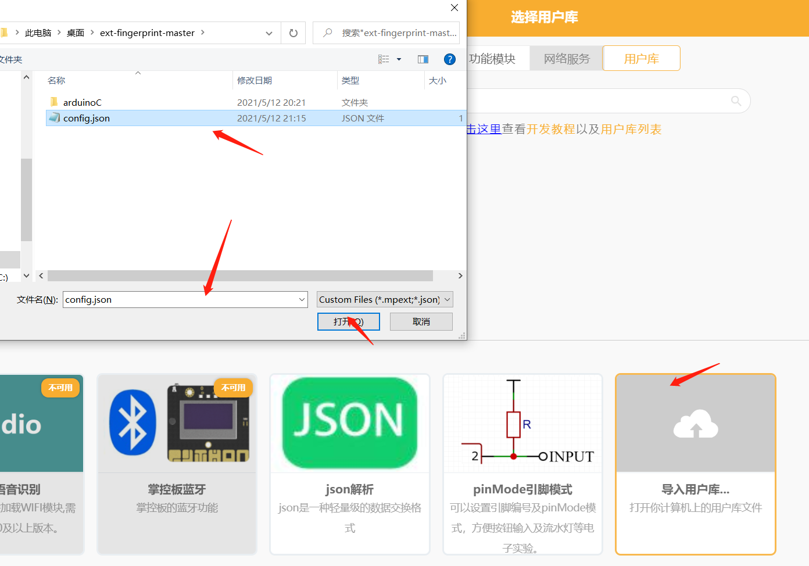Click the search magnifier in library search box

coord(736,101)
